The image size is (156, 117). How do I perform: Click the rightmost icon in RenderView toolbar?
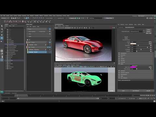(x=114, y=28)
